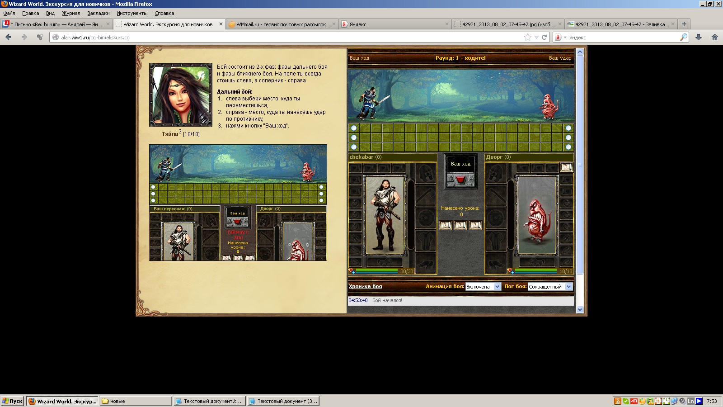Switch to the WMmail.ru tab

(282, 24)
